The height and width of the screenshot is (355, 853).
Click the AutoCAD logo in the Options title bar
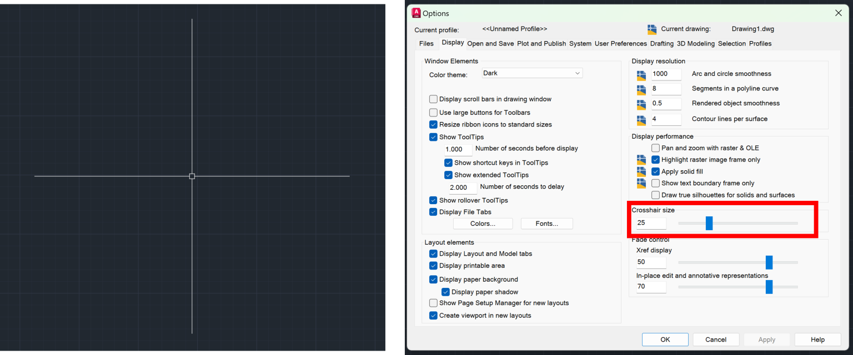coord(415,13)
